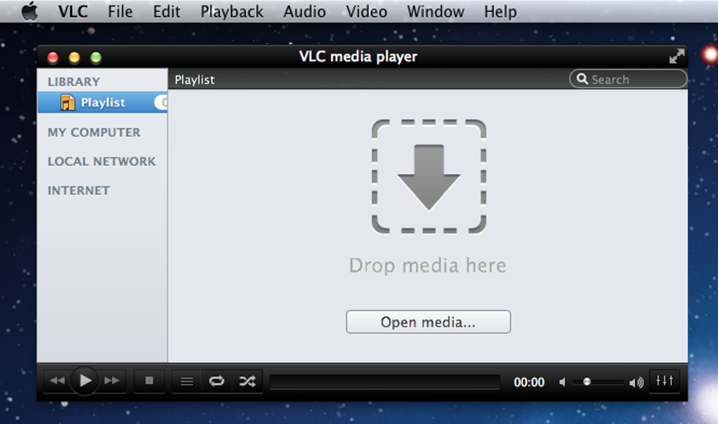Screen dimensions: 718x424
Task: Click the Playlist music note icon
Action: 68,103
